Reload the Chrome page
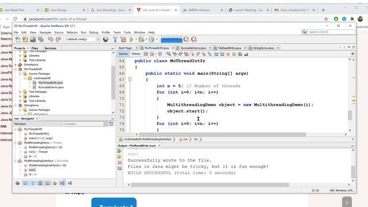This screenshot has width=368, height=207. [15, 19]
